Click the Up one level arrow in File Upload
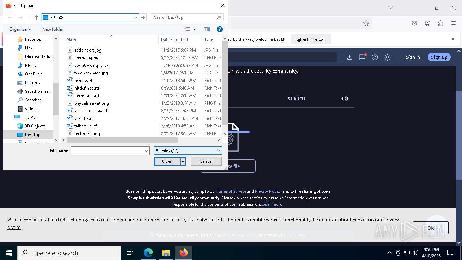 [36, 17]
